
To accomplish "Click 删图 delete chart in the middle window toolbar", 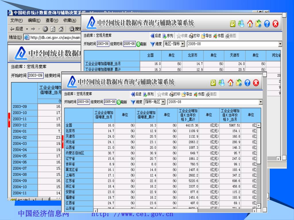I will coord(231,36).
